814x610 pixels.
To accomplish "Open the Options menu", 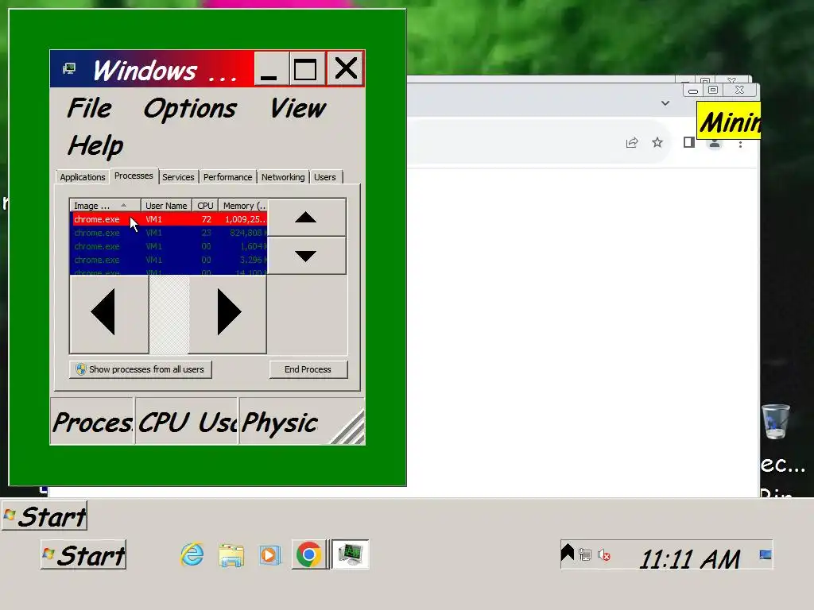I will pos(189,110).
